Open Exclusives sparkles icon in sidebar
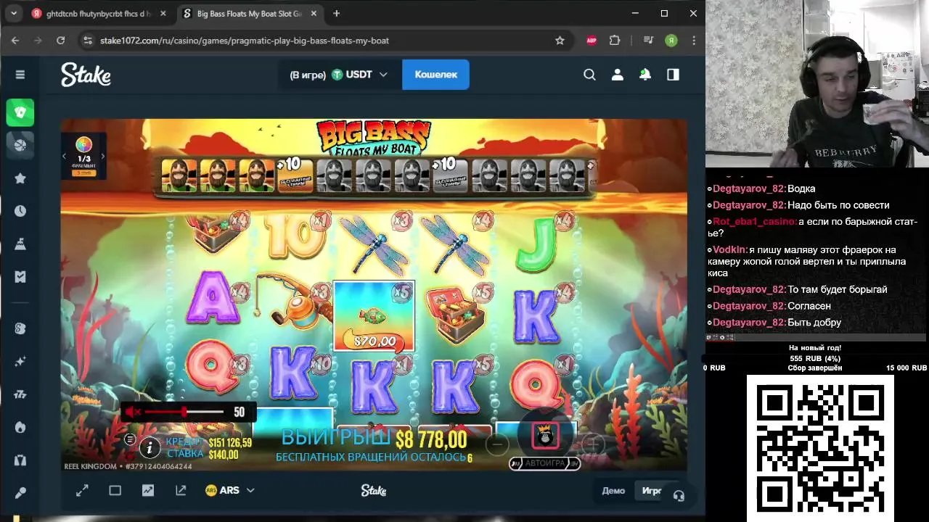This screenshot has height=522, width=929. pyautogui.click(x=20, y=361)
